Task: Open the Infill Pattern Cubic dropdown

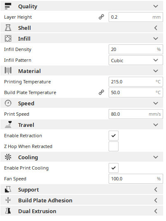Action: 136,60
